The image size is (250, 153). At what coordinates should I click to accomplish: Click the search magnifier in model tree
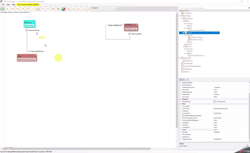tap(249, 8)
